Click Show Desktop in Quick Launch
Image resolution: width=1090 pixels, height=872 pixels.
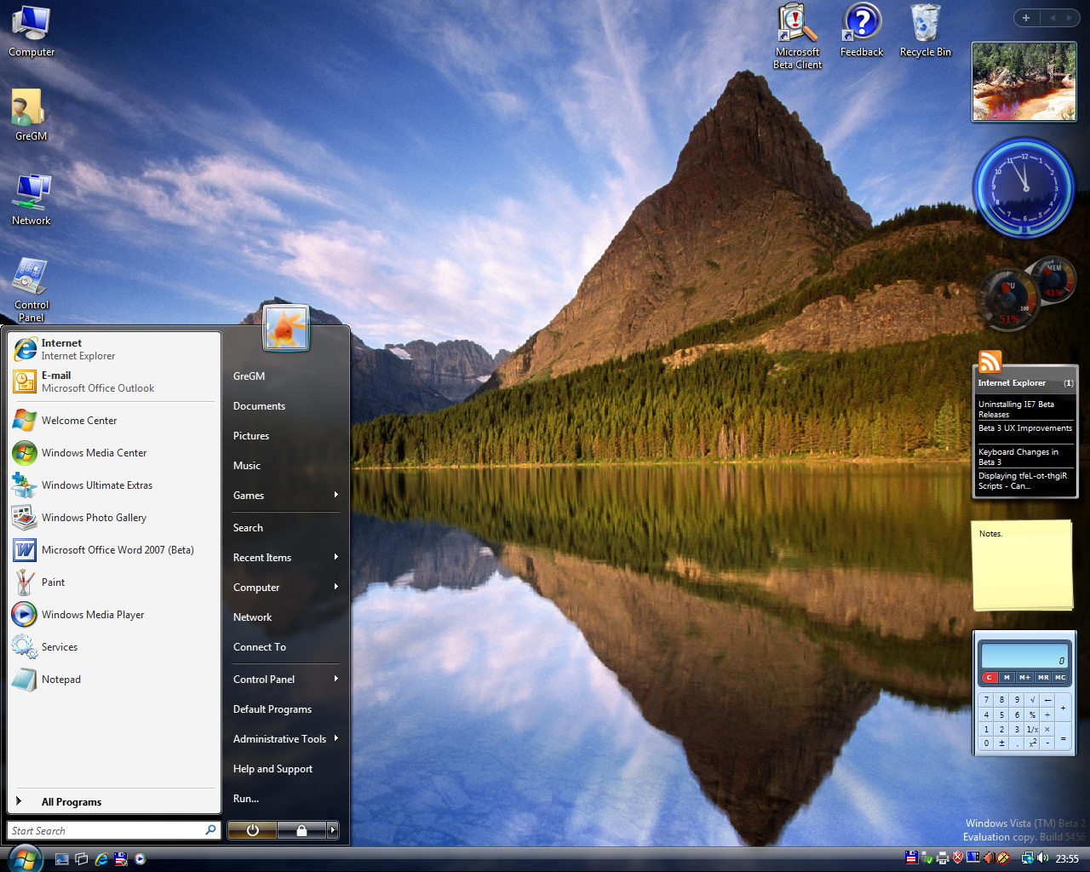coord(62,858)
